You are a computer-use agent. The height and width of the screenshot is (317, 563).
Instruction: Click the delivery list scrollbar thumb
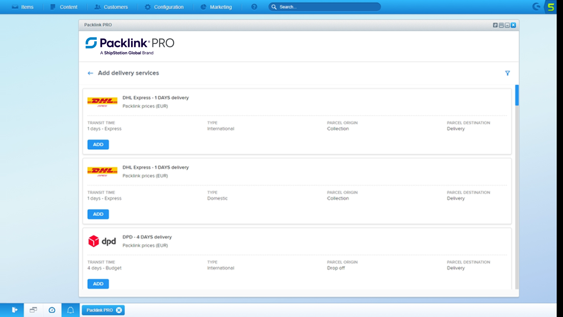tap(517, 95)
